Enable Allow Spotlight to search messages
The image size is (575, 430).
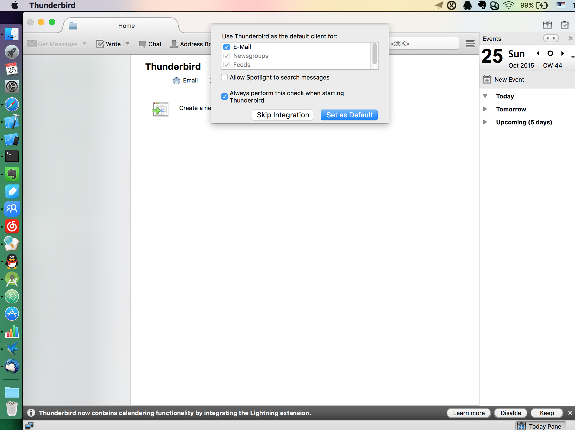click(x=224, y=77)
